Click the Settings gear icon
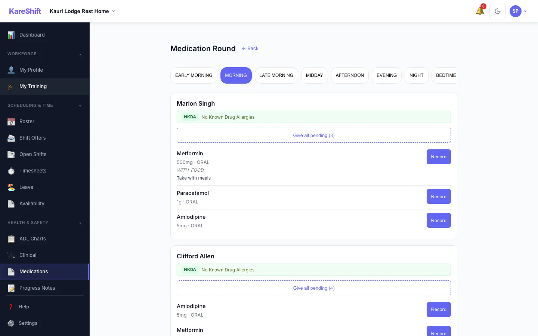 click(x=11, y=323)
